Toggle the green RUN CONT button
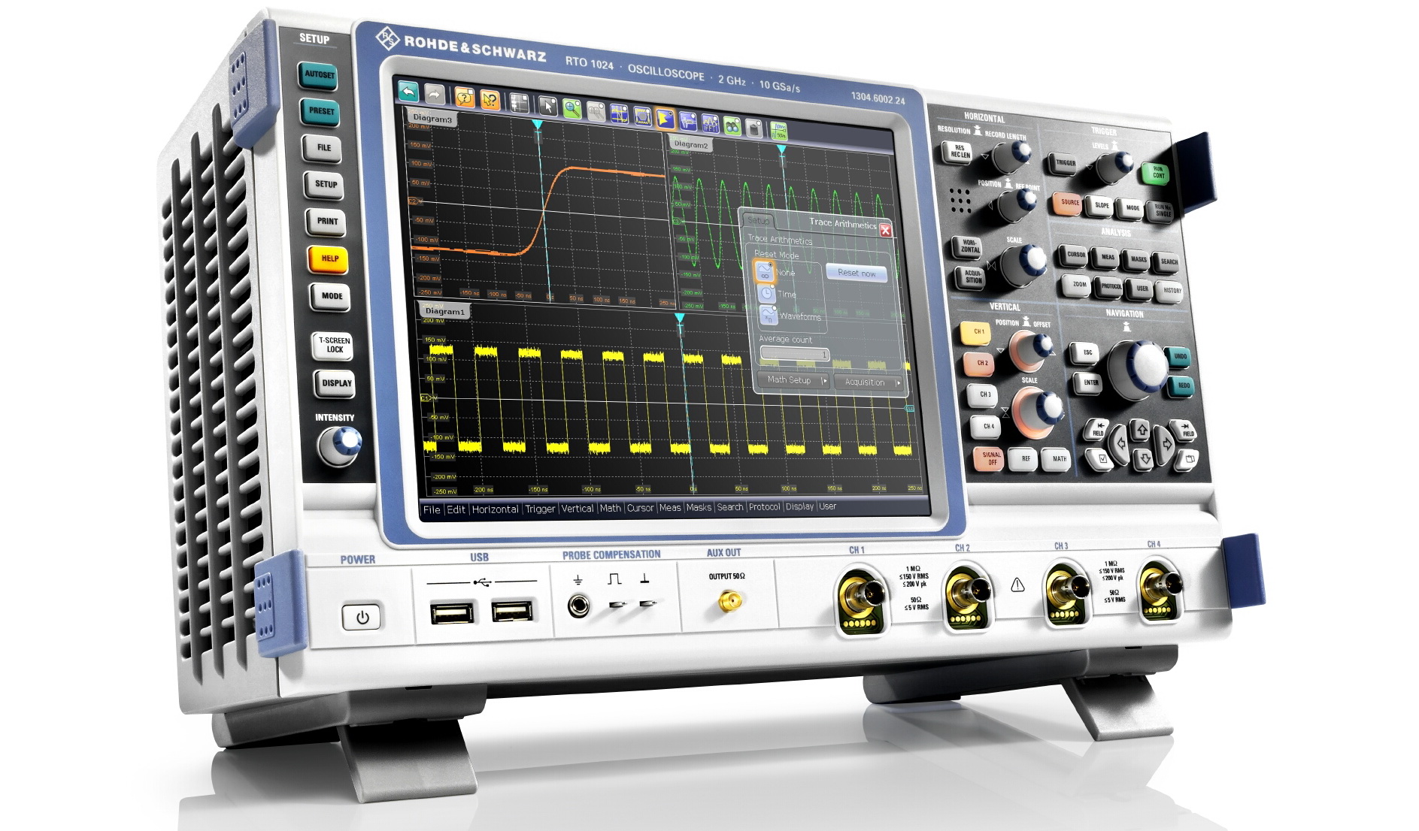The height and width of the screenshot is (831, 1419). pos(1157,172)
